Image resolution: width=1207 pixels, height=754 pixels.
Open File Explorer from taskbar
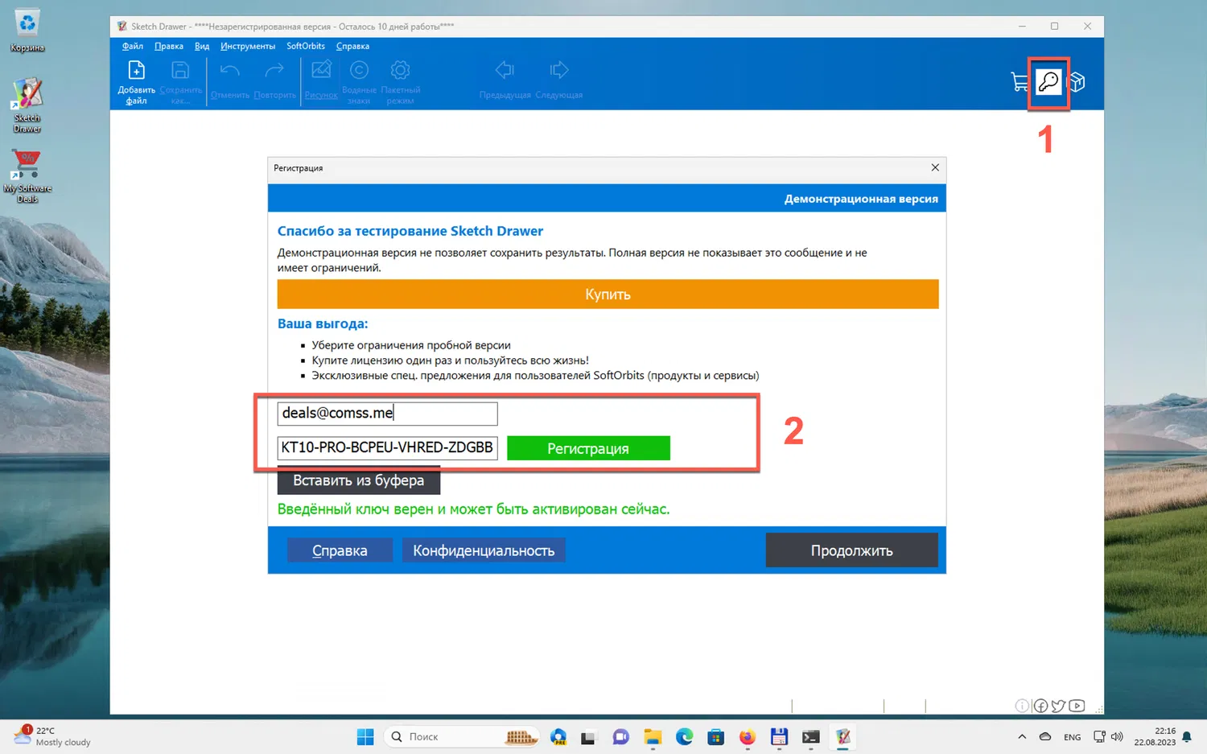653,736
